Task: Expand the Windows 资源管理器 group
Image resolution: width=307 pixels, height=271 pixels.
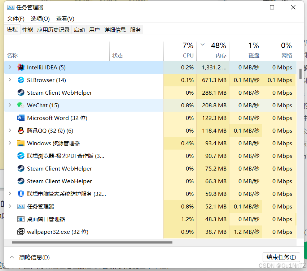Action: point(10,143)
